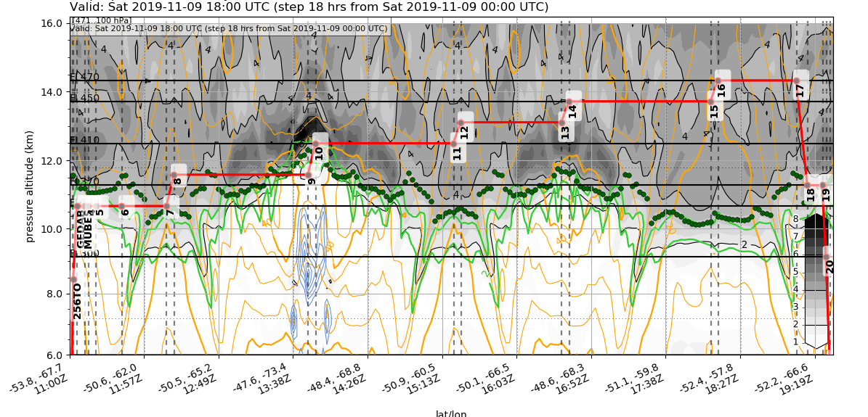Click the 16.0 altitude tick label
Image resolution: width=868 pixels, height=417 pixels.
[x=53, y=23]
